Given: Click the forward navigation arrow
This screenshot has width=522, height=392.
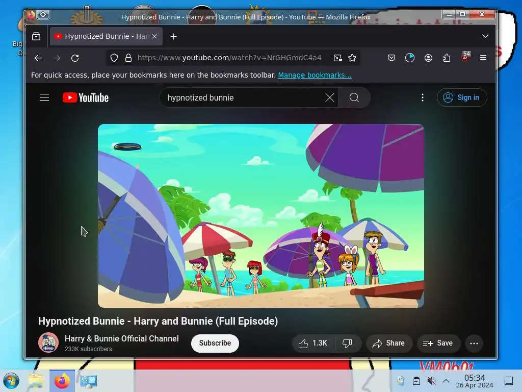Looking at the screenshot, I should click(x=57, y=58).
